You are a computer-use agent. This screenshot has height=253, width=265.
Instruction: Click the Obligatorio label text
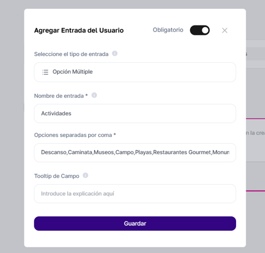point(168,30)
